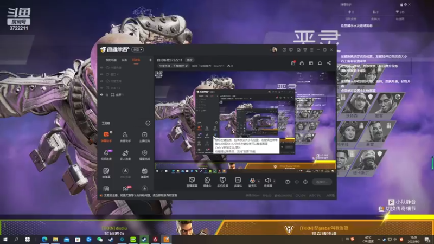Click the message icon in title bar

tap(284, 50)
